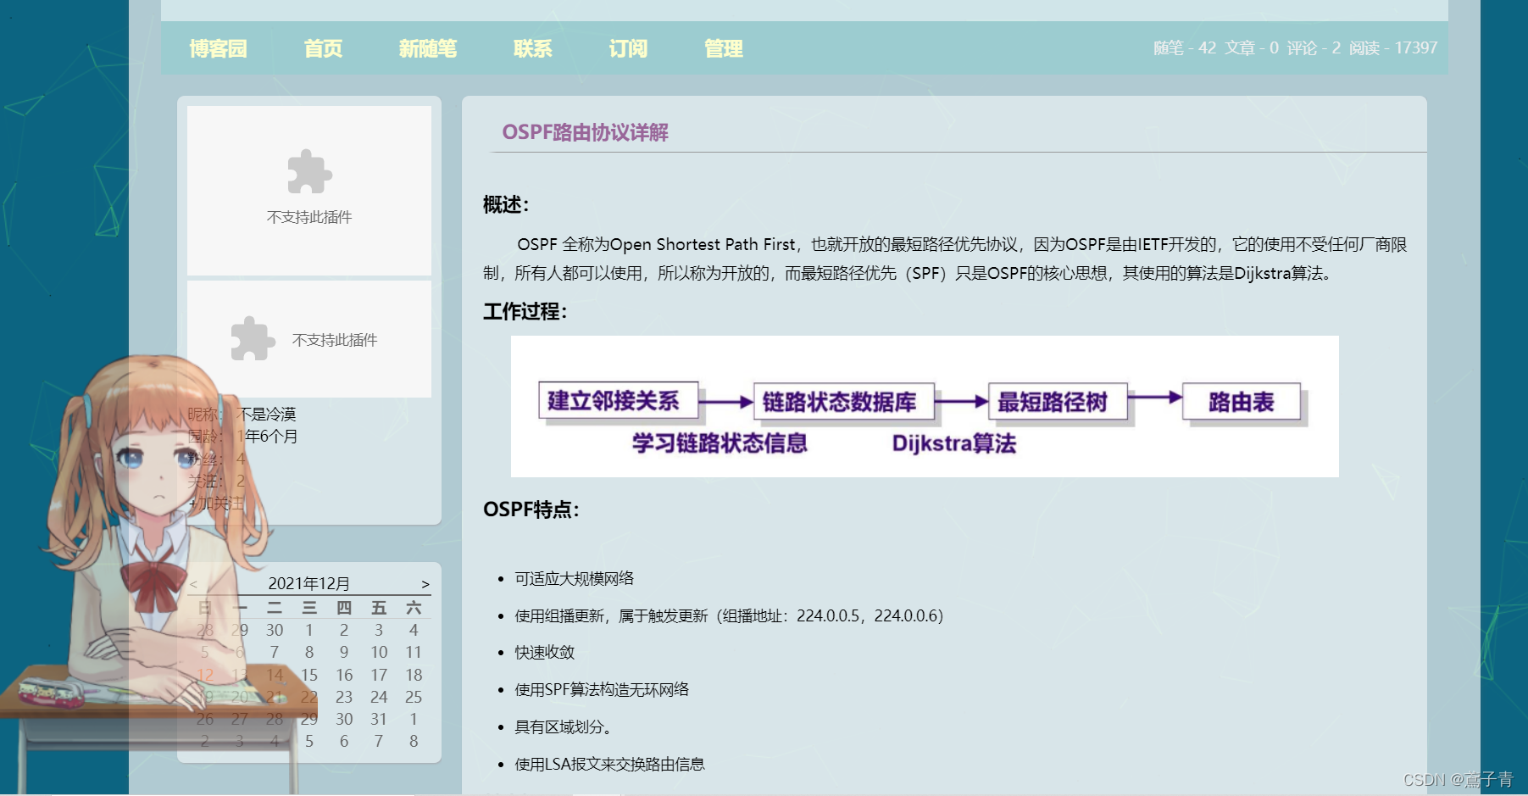
Task: Select date 25 in the calendar
Action: pos(413,697)
